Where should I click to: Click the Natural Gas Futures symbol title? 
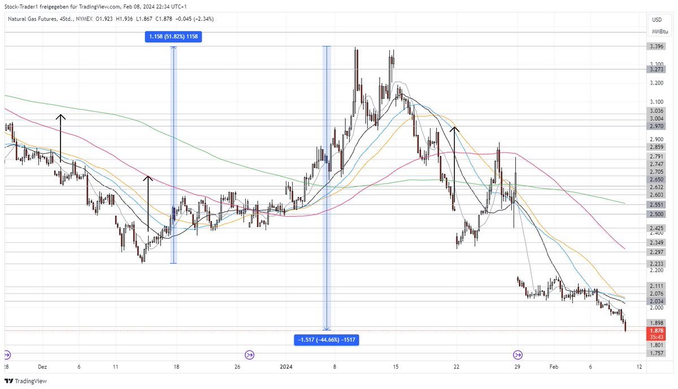point(31,19)
